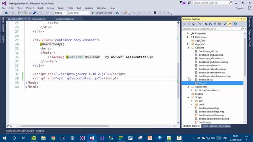
Task: Start debugging with the green play arrow
Action: point(93,13)
